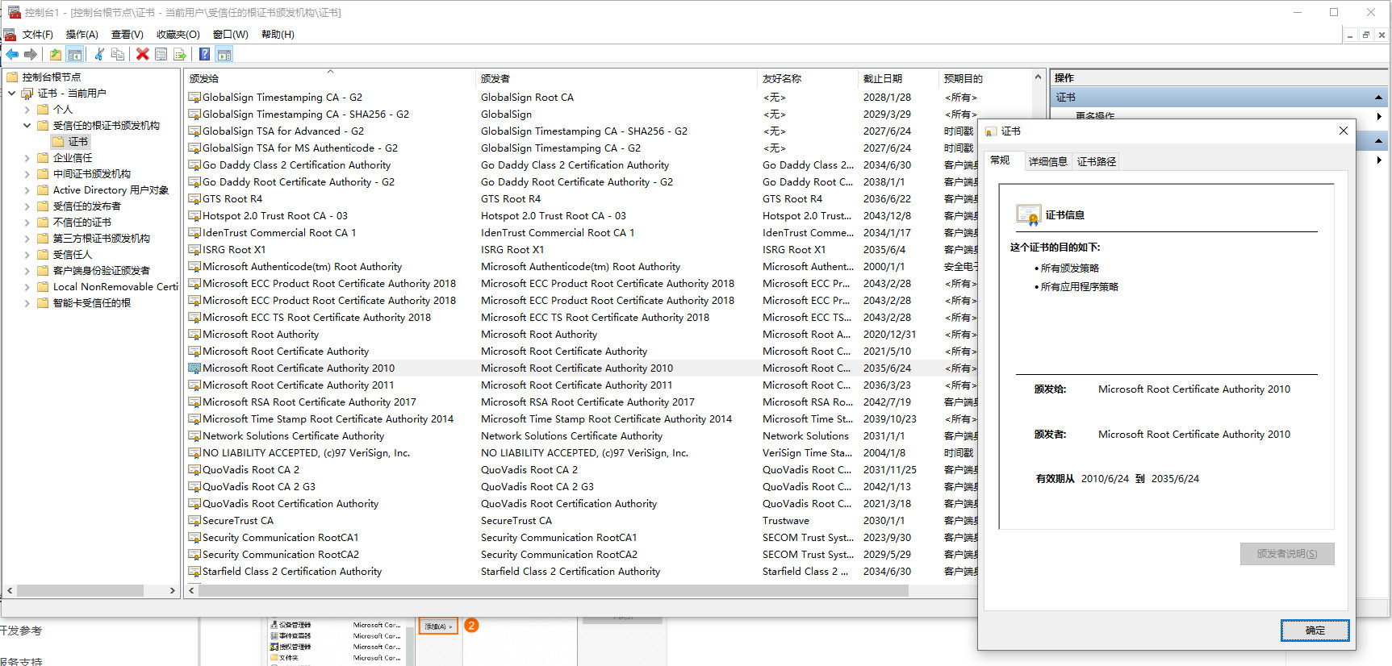
Task: Open the 文件(F) menu
Action: point(37,34)
